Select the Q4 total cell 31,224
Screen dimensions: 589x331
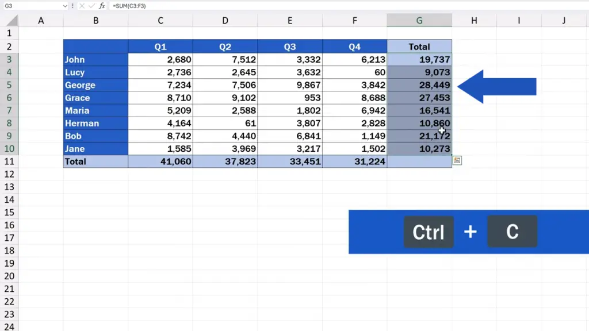(x=354, y=161)
